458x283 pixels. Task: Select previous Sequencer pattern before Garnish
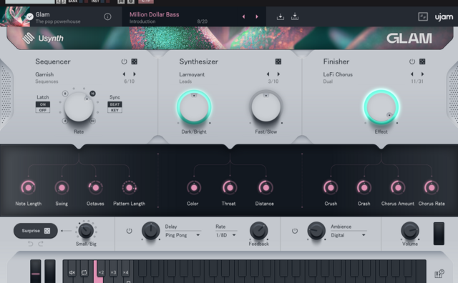coord(124,74)
